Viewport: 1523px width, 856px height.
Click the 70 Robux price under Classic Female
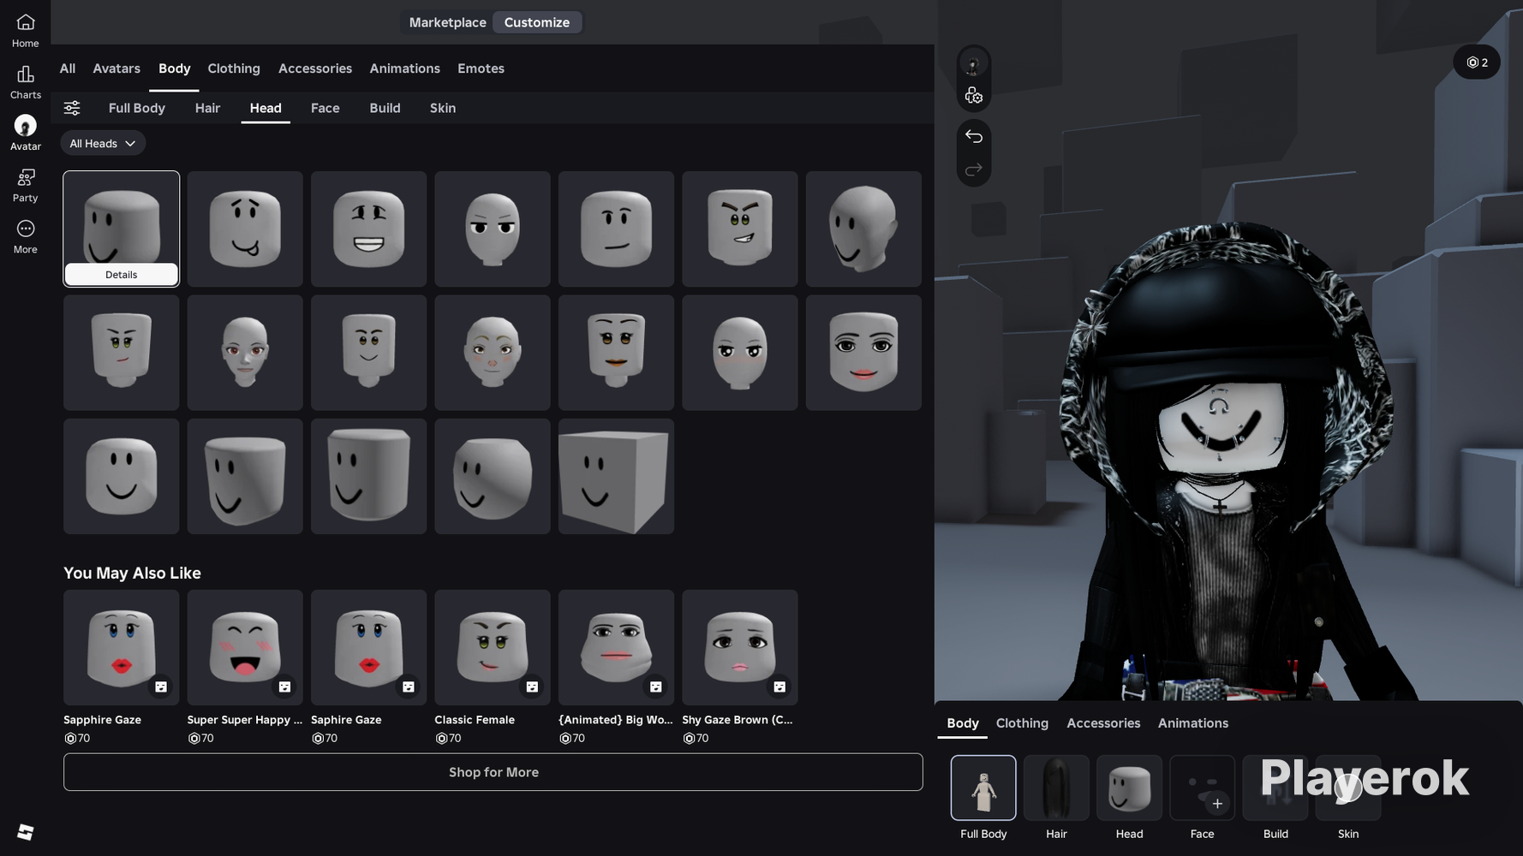(448, 739)
